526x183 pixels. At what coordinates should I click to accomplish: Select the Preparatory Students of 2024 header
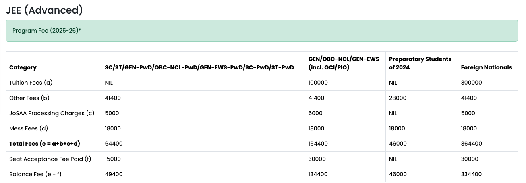coord(420,63)
